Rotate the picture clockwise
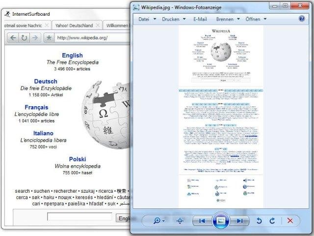 [x=272, y=221]
